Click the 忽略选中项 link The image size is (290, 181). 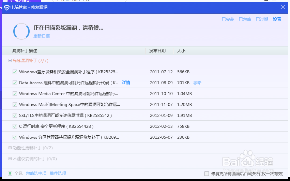point(36,174)
